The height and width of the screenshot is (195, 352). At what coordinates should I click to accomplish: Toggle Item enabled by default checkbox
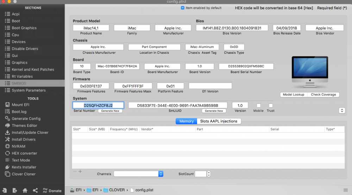coord(182,8)
